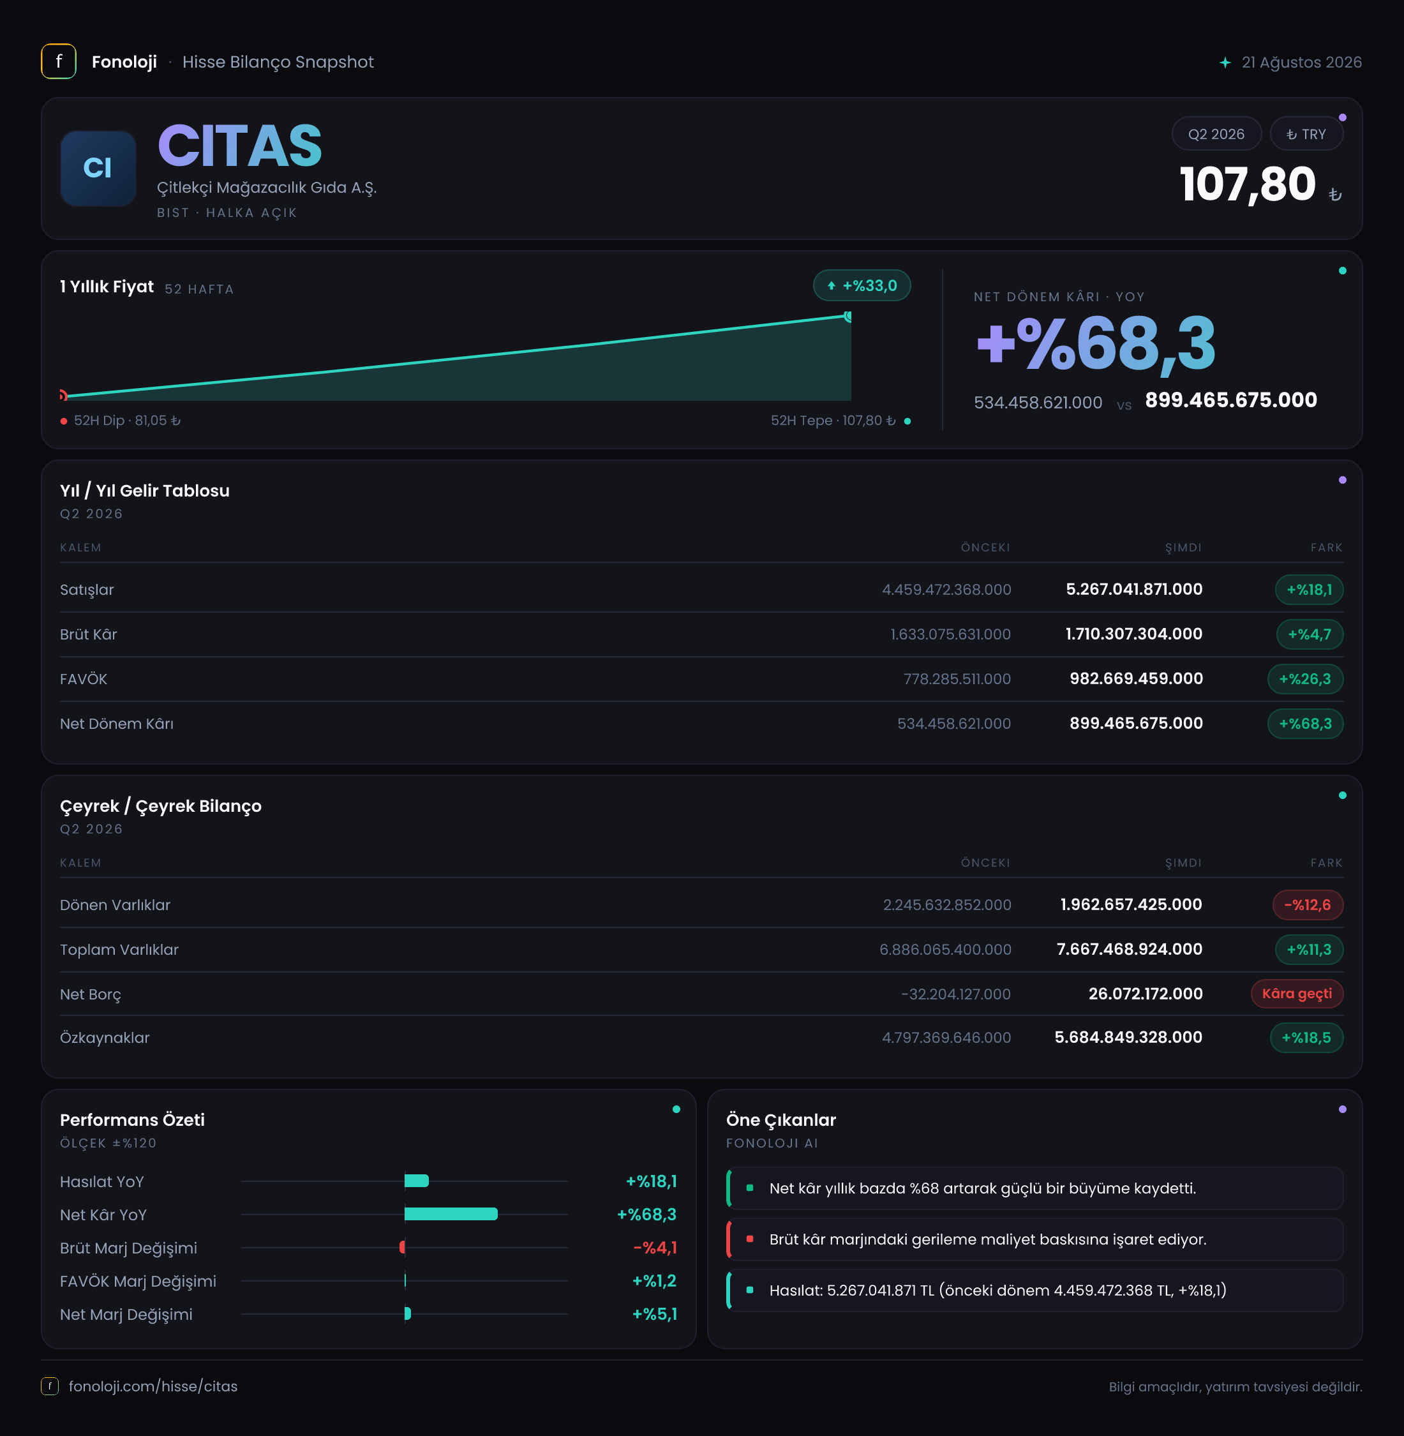Viewport: 1404px width, 1436px height.
Task: Click the Özkaynaklar current value 5.684.849.328.000
Action: click(1128, 1037)
